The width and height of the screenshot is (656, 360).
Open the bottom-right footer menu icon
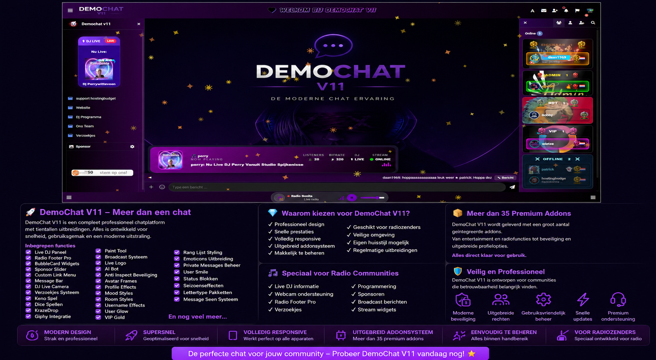[x=593, y=198]
